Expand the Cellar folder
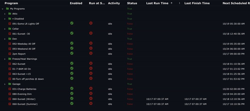Viewport: 250px width, 111px height. [x=4, y=29]
